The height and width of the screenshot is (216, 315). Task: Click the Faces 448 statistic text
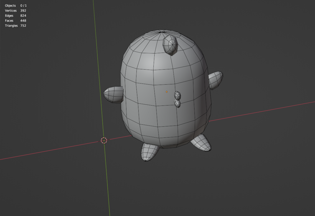point(16,21)
